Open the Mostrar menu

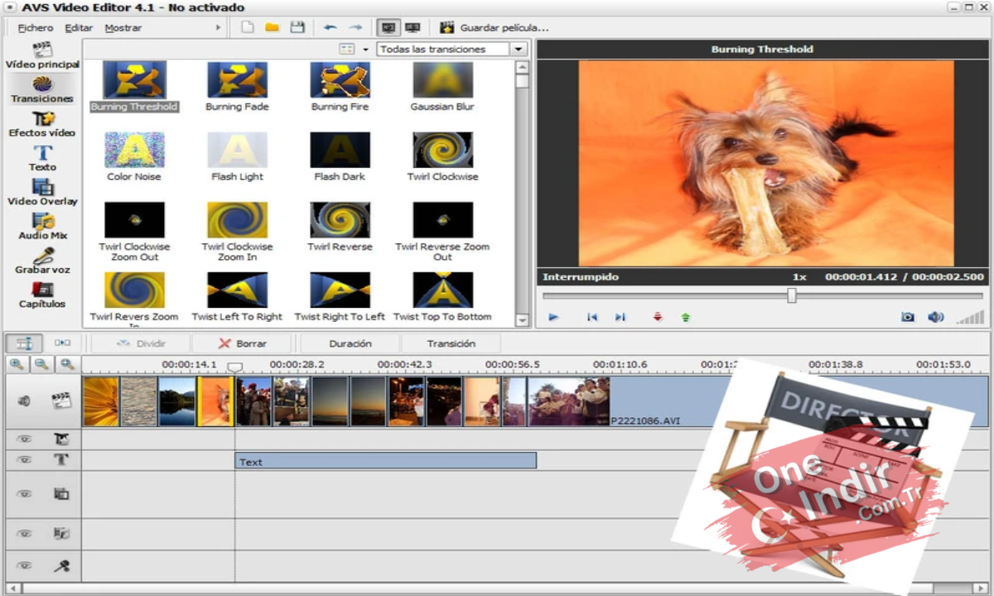pos(123,27)
